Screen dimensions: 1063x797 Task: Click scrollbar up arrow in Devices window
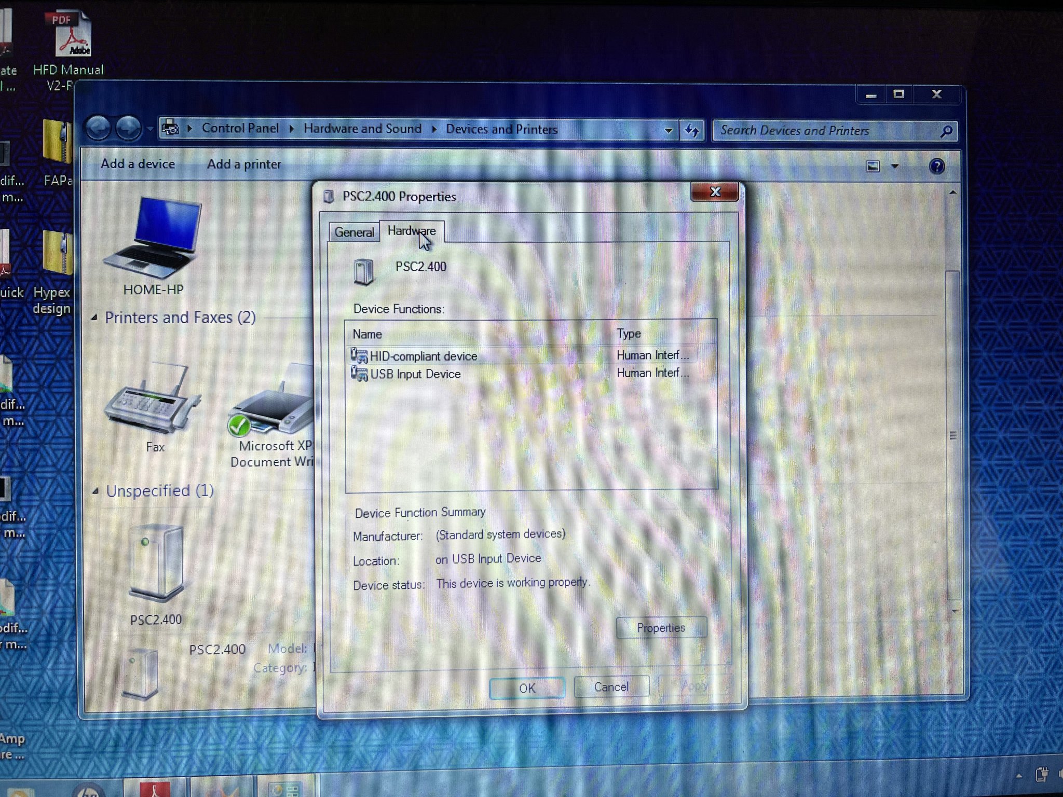click(x=952, y=193)
